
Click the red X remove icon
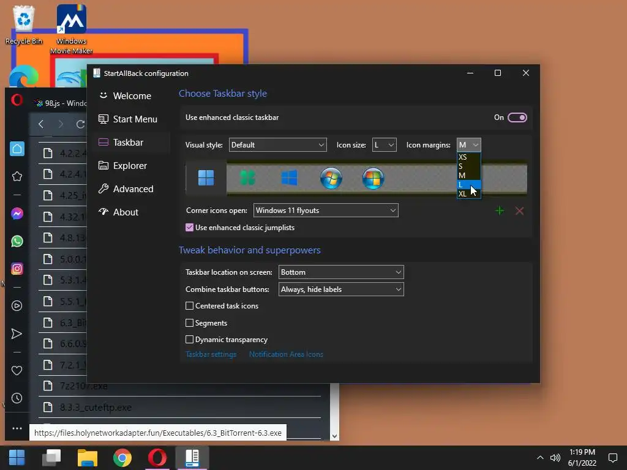pyautogui.click(x=519, y=211)
